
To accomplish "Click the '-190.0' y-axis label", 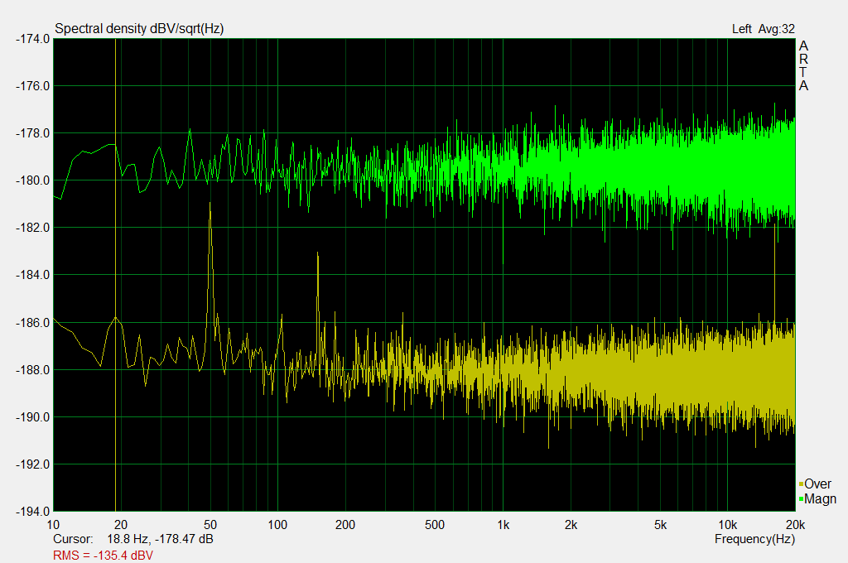I will [x=32, y=417].
